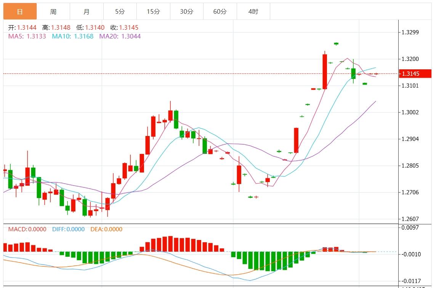The image size is (436, 288).
Task: Switch to the 周 weekly tab
Action: click(x=53, y=11)
